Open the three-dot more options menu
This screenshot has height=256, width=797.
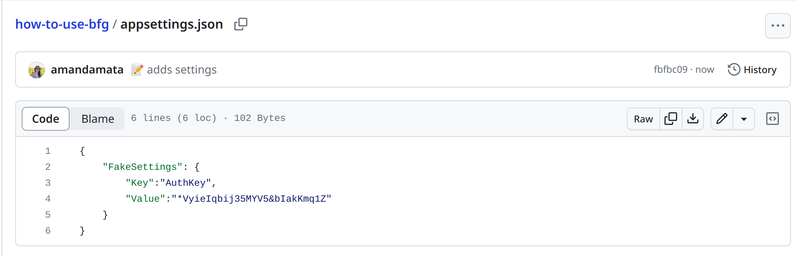point(778,26)
